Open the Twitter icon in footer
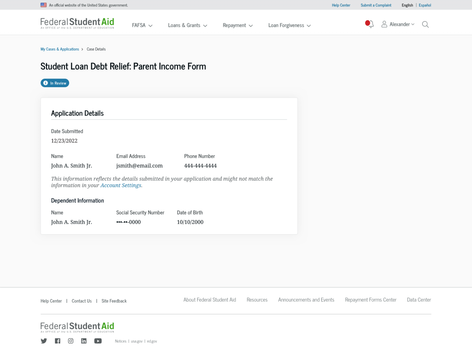 (x=44, y=341)
